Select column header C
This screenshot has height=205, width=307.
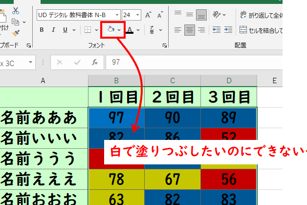(172, 80)
